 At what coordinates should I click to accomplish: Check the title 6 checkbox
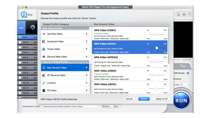pyautogui.click(x=20, y=63)
